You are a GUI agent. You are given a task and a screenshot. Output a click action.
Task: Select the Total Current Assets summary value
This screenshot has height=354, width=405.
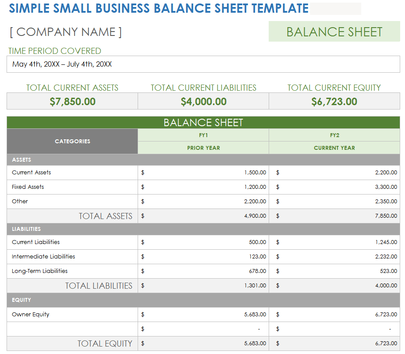point(72,102)
